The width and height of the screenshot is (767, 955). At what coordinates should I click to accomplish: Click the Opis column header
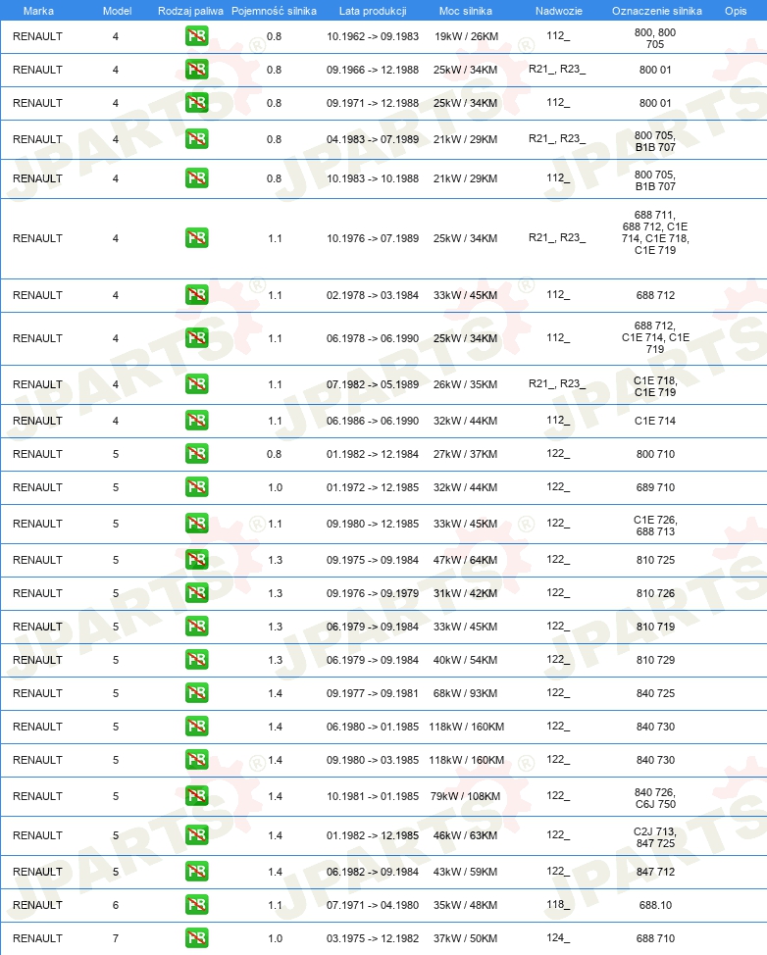pos(736,11)
